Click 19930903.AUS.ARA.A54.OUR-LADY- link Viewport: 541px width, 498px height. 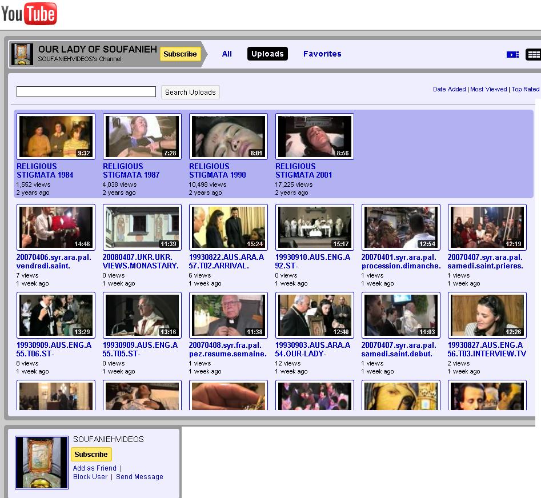point(312,350)
